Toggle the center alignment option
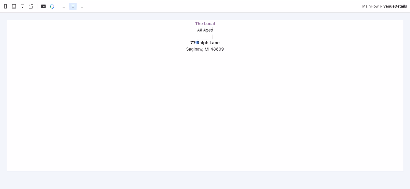The height and width of the screenshot is (189, 410). (x=73, y=6)
